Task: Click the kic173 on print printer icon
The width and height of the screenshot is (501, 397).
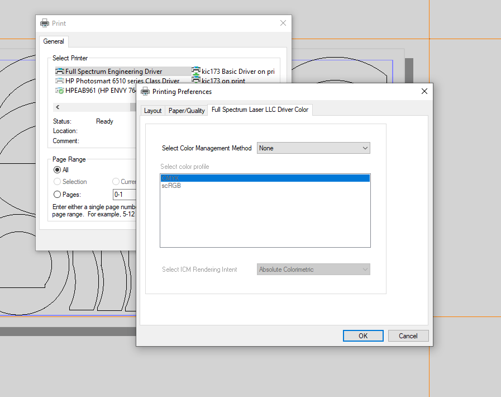Action: tap(196, 81)
